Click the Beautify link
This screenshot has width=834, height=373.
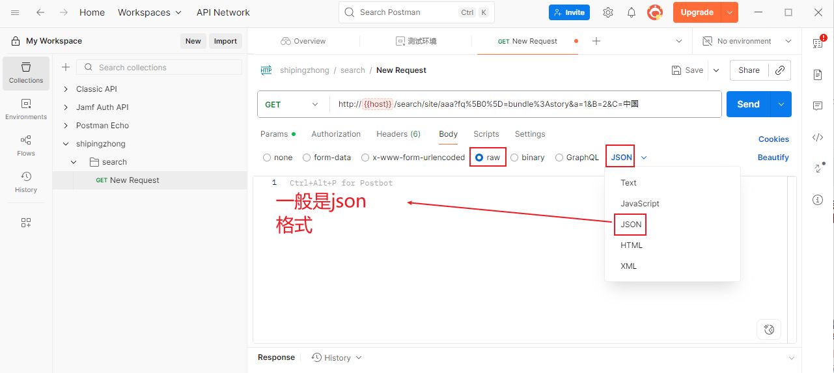(x=773, y=158)
